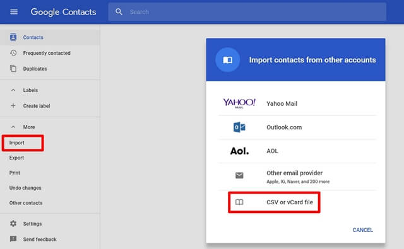The width and height of the screenshot is (404, 249).
Task: Open Settings
Action: 32,224
